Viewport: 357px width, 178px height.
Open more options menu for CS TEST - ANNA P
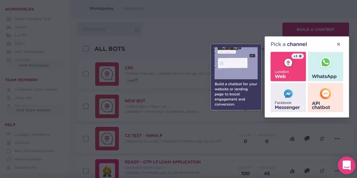pyautogui.click(x=337, y=138)
